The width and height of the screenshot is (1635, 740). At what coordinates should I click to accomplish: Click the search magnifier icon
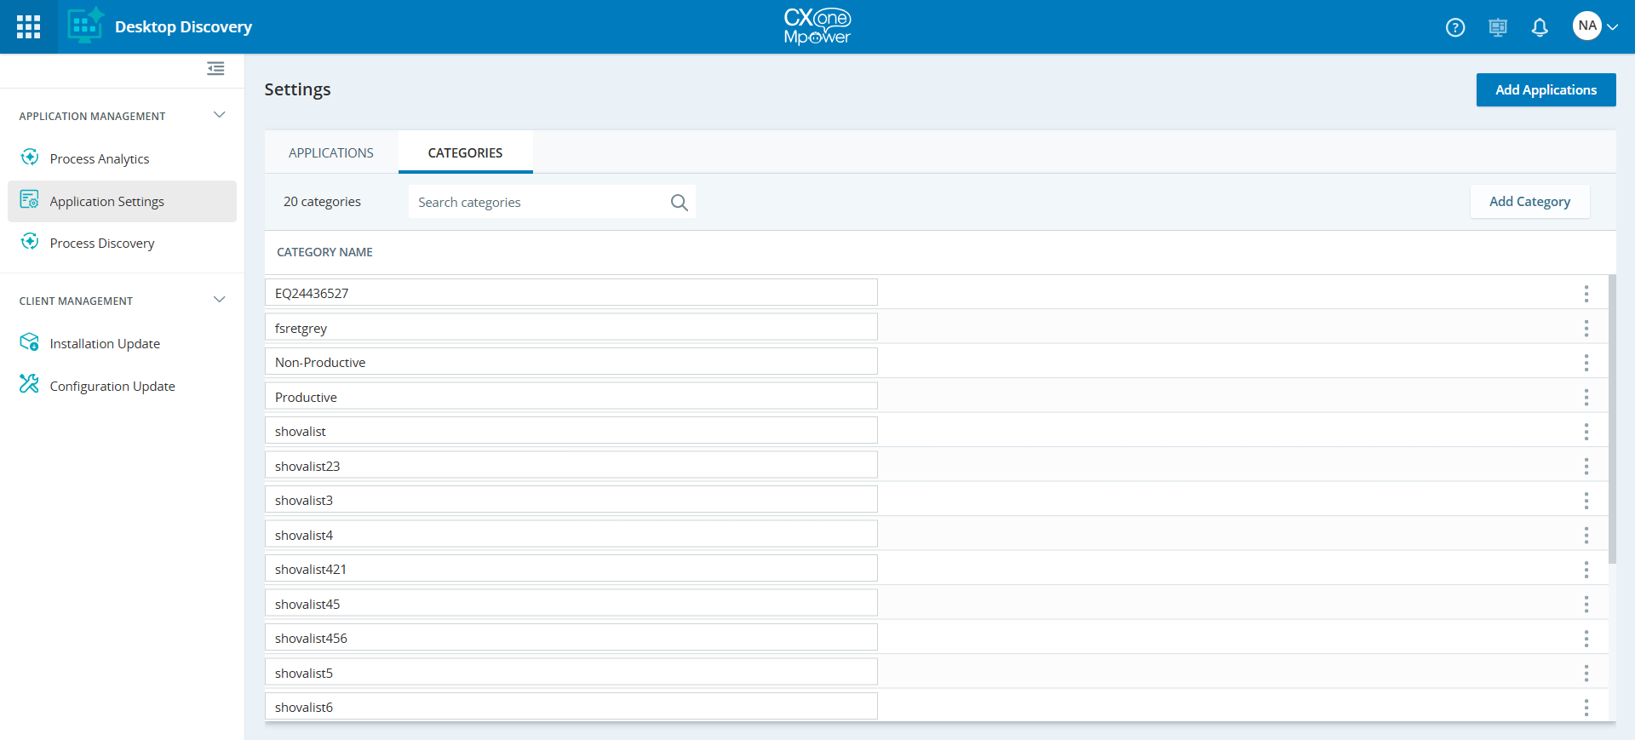679,203
